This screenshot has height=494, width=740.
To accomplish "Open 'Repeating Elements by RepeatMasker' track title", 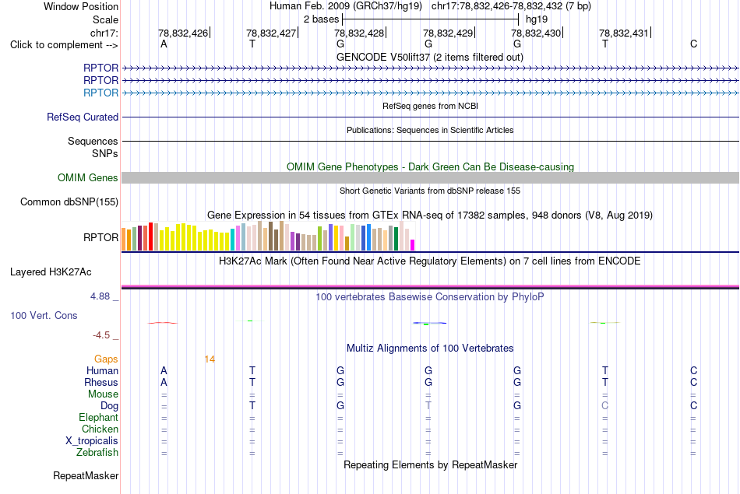I will 430,465.
